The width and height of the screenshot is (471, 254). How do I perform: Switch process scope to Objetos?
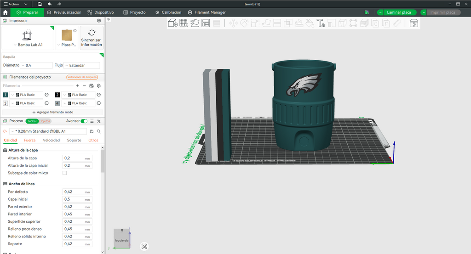coord(45,121)
